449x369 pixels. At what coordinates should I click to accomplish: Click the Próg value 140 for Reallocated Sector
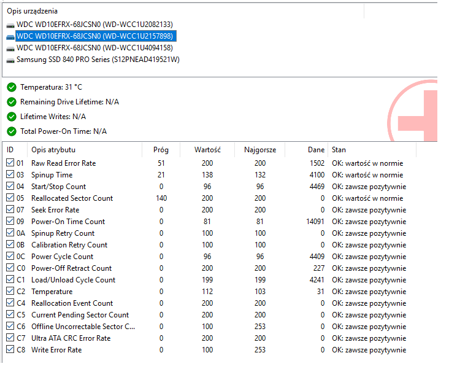coord(161,198)
